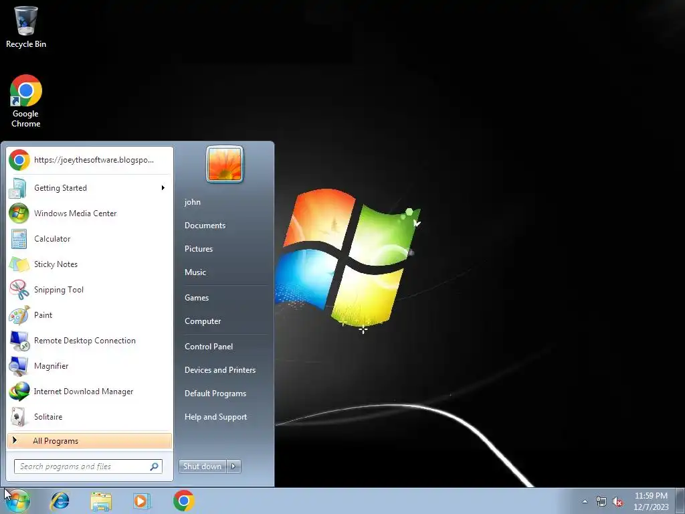Open the Sticky Notes icon

click(x=19, y=264)
